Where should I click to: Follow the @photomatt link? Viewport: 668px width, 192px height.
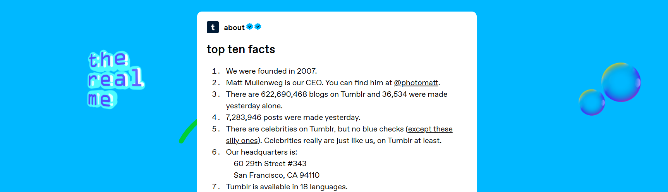tap(416, 83)
